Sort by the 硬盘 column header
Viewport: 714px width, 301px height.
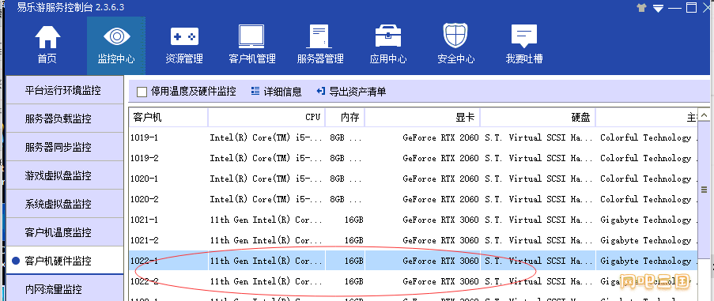point(538,117)
